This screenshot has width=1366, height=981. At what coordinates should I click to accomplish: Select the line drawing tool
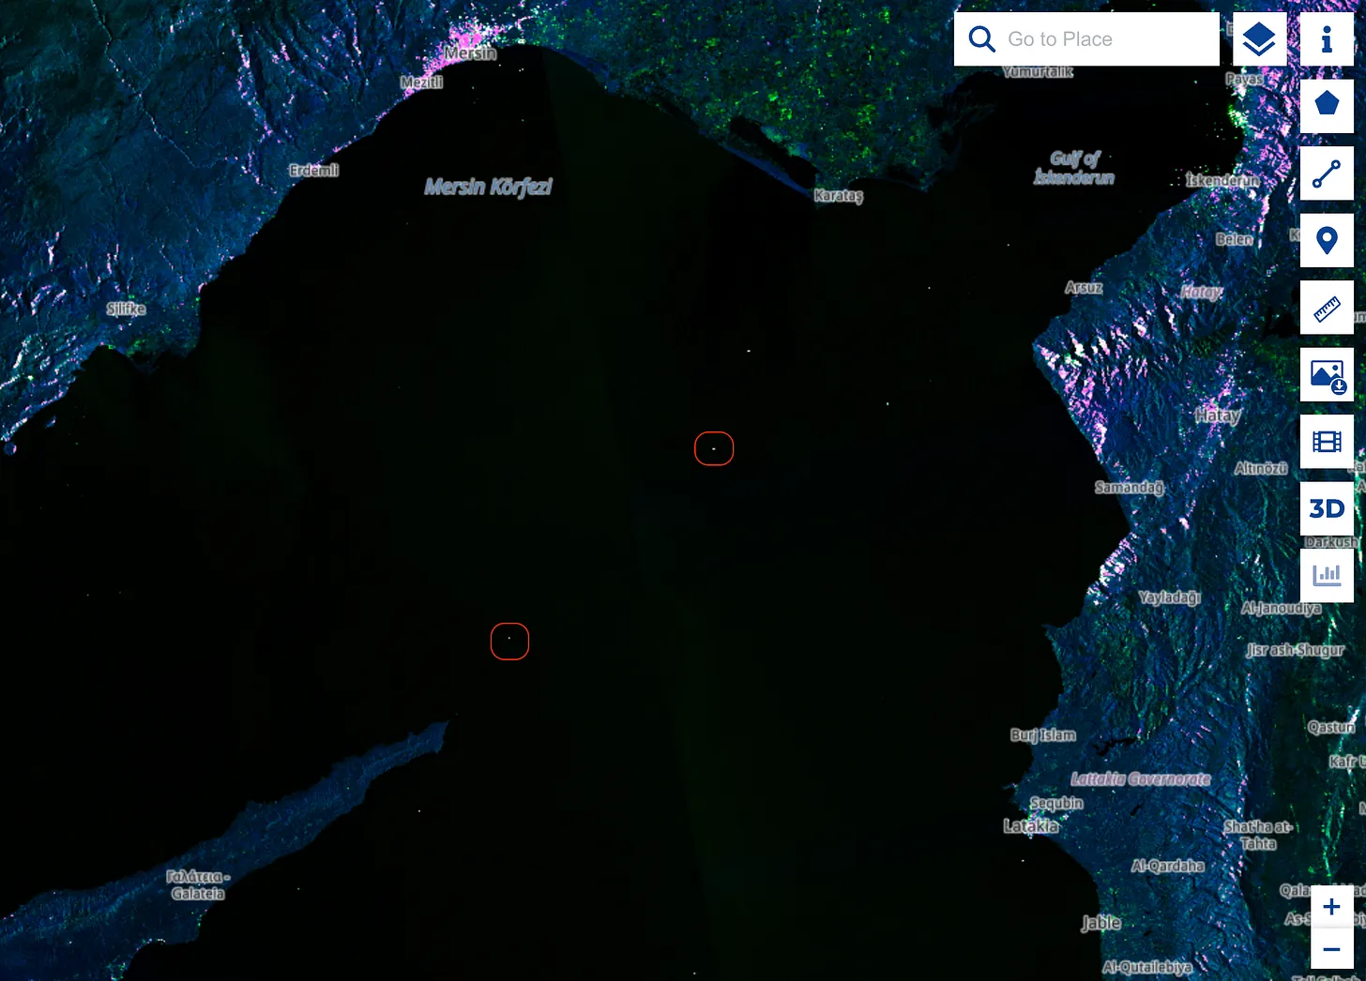pos(1327,174)
